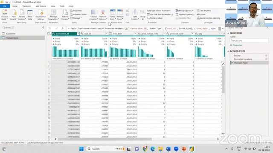This screenshot has height=153, width=273.
Task: Click the Remove Columns icon
Action: (103, 12)
